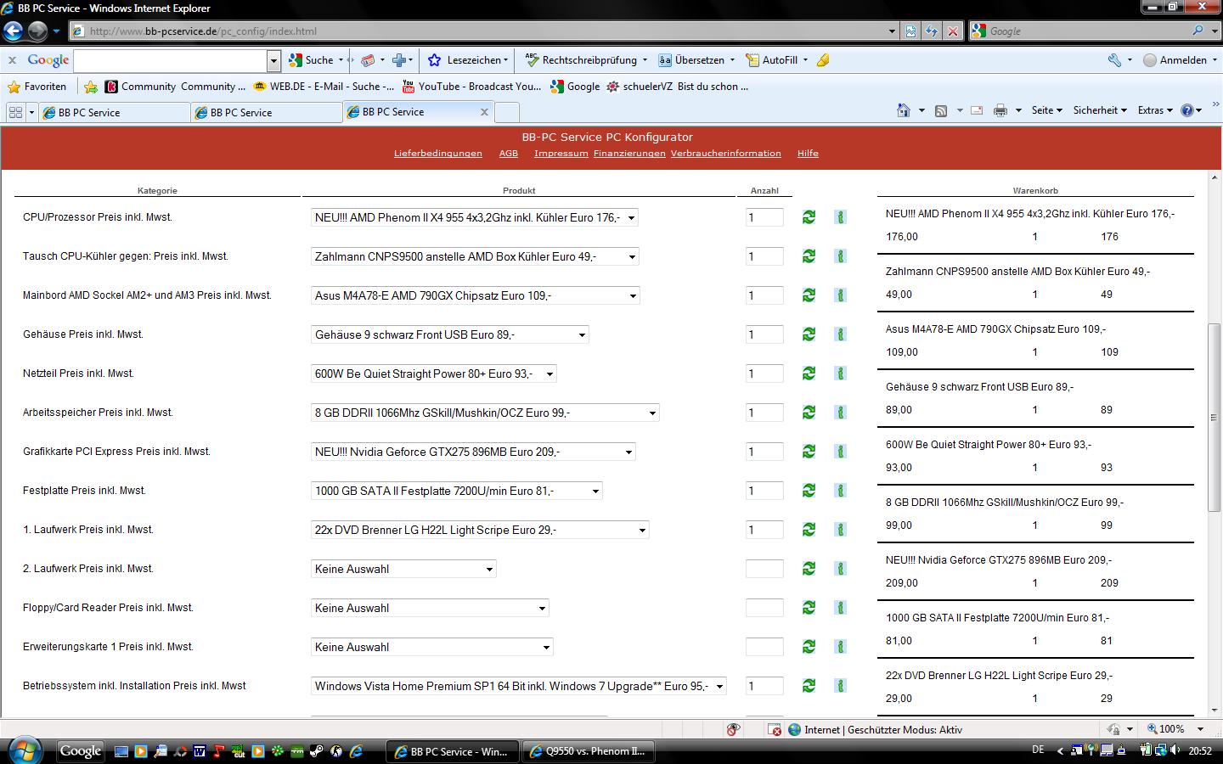Open YouTube - Broadcast You favorite link
1223x764 pixels.
click(x=471, y=87)
